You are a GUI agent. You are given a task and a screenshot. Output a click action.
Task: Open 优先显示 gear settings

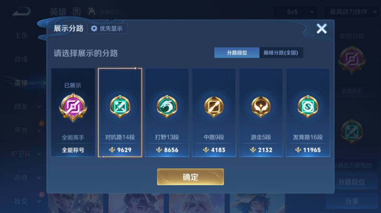point(107,29)
